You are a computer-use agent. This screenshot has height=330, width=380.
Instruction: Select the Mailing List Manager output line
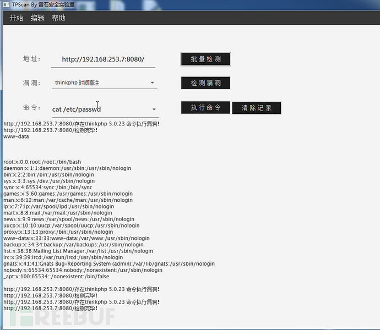point(78,251)
